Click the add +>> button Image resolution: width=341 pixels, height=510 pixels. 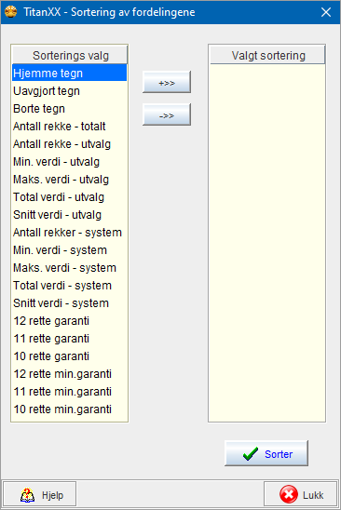tap(167, 82)
